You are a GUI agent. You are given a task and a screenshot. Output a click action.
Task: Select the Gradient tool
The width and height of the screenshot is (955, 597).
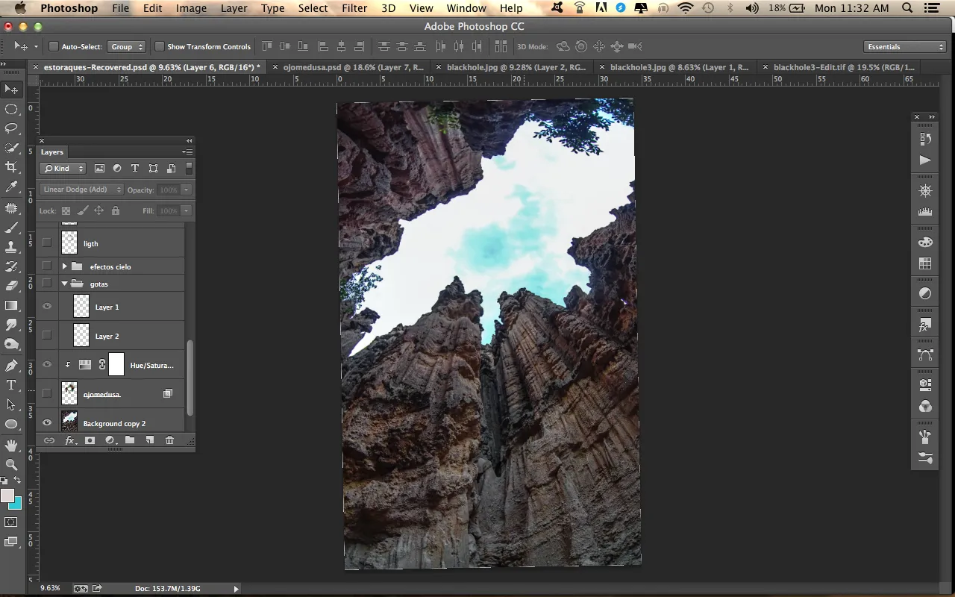point(11,305)
